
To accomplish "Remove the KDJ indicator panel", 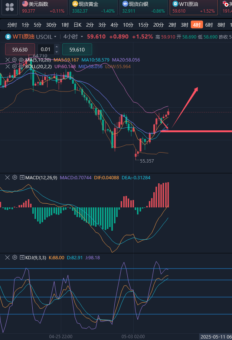I will (x=7, y=258).
